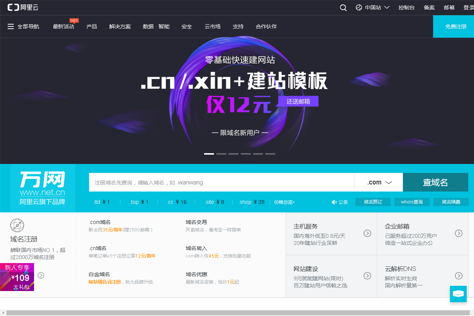Open the 合作伙伴 menu
This screenshot has width=474, height=316.
[266, 26]
